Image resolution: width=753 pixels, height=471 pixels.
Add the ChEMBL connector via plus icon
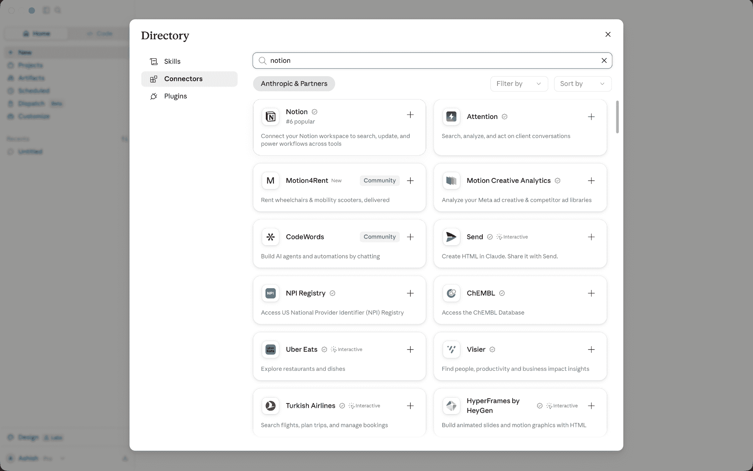[x=591, y=293]
